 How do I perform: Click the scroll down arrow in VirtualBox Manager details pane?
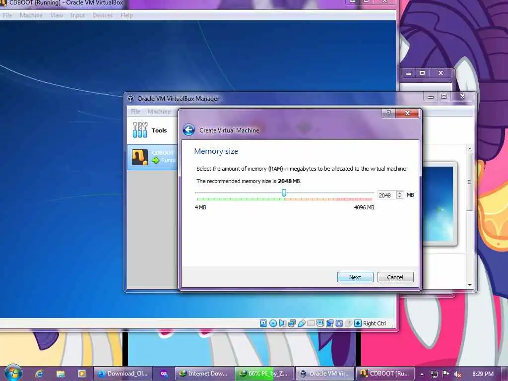470,285
